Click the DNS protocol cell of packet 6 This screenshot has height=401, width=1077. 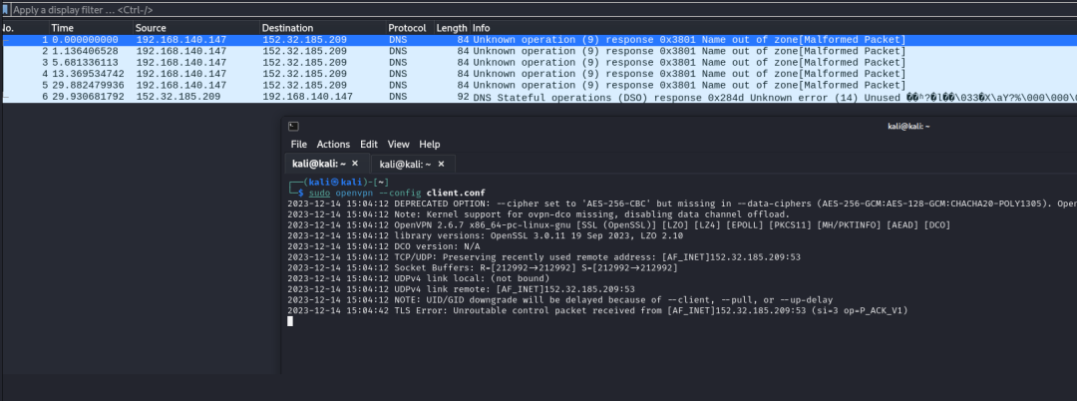398,97
